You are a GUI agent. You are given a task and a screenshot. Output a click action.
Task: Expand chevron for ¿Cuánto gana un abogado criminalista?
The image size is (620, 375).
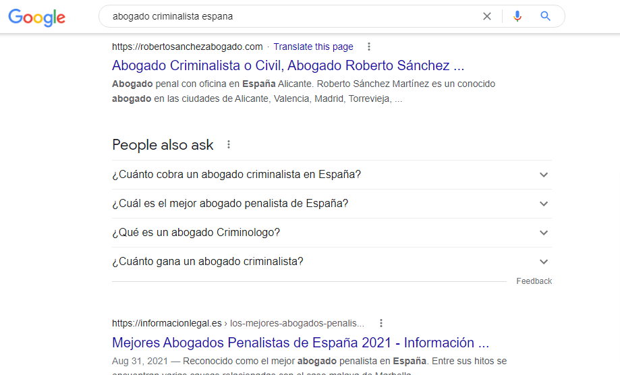pos(544,262)
